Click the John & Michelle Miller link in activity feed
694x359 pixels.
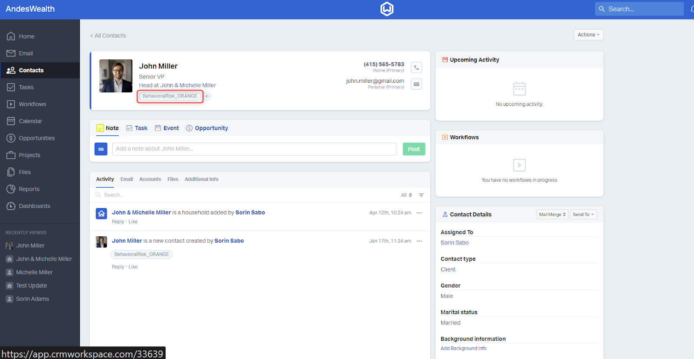141,212
